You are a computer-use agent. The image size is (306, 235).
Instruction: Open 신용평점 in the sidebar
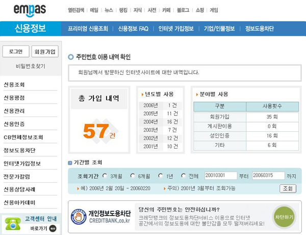(x=14, y=98)
